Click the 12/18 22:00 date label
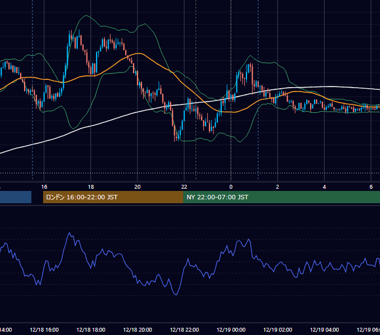This screenshot has height=335, width=380. click(184, 329)
